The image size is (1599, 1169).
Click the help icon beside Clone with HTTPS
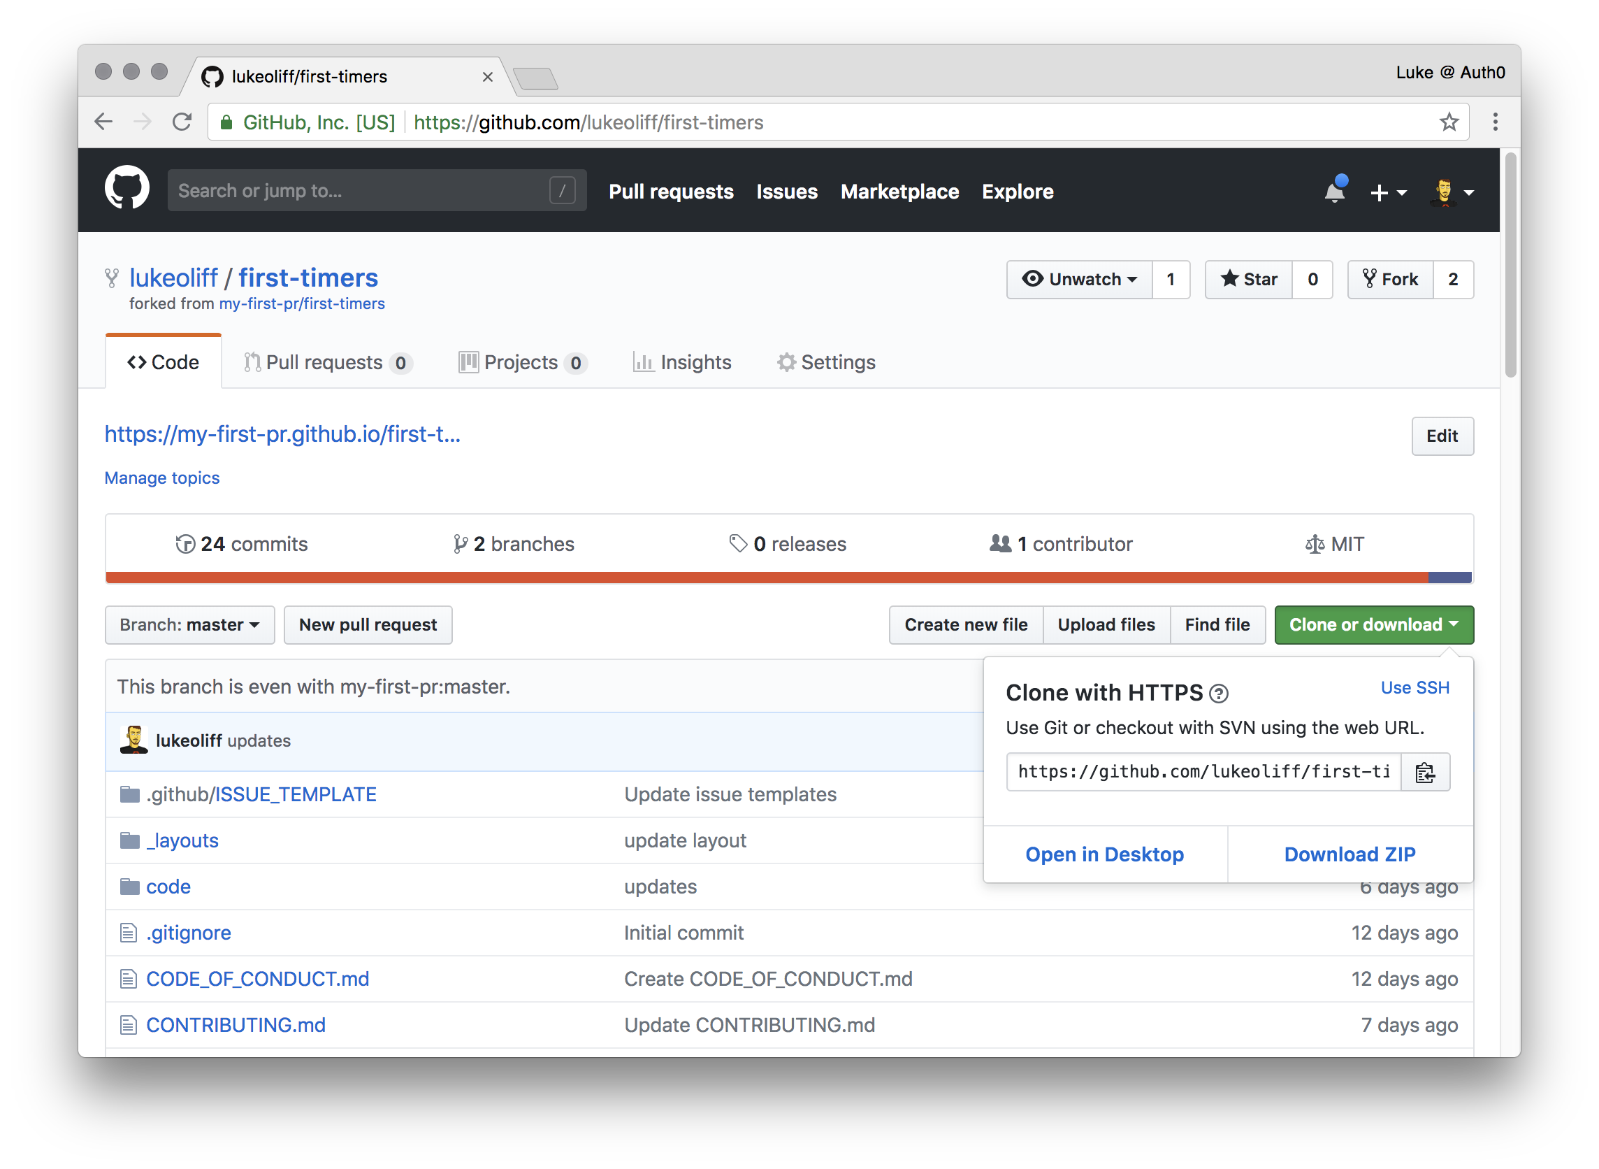[x=1219, y=694]
